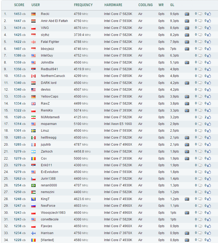Click camera icon for YellowCaps

coord(187,97)
